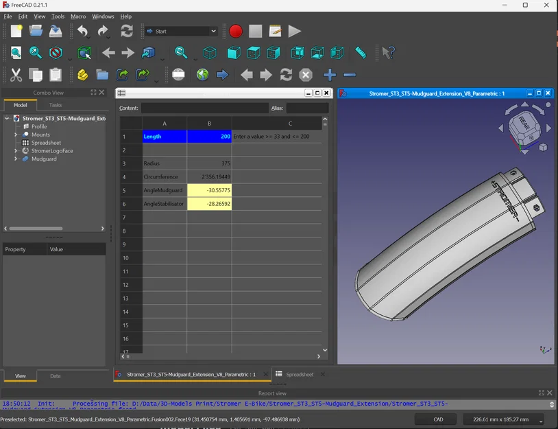This screenshot has height=429, width=558.
Task: Activate What's This help cursor
Action: tap(388, 53)
